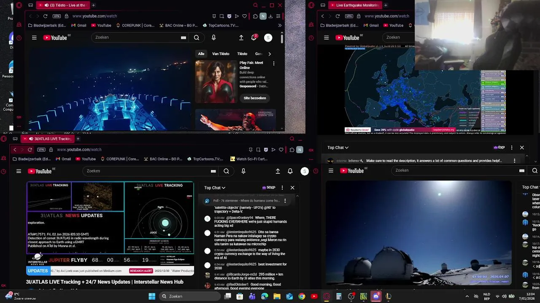Click the search magnifier button in Tiësto window
The width and height of the screenshot is (540, 303).
pyautogui.click(x=197, y=37)
